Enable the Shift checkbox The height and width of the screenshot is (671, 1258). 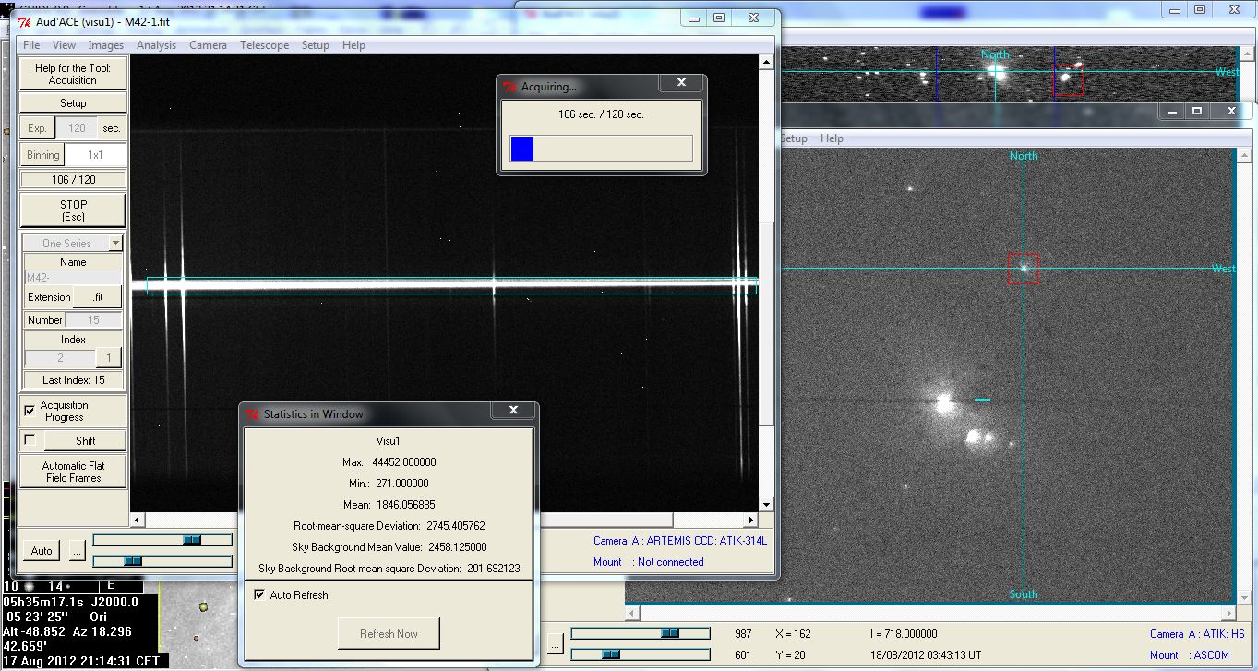pyautogui.click(x=30, y=440)
